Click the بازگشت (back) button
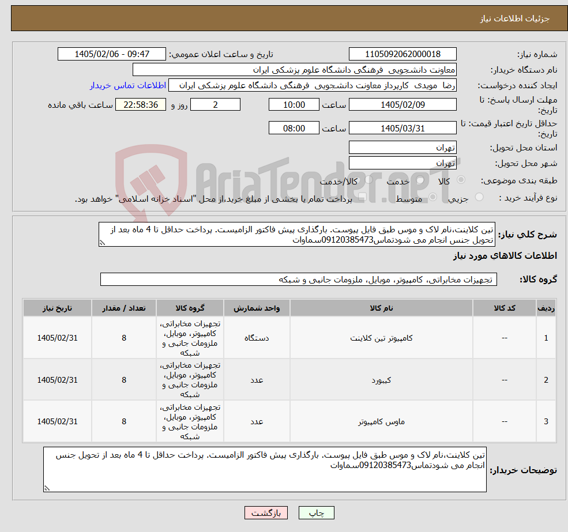This screenshot has height=532, width=568. click(266, 513)
